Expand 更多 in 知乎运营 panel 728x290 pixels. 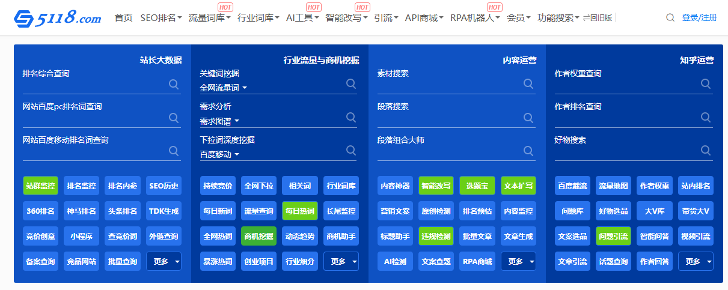pyautogui.click(x=696, y=262)
